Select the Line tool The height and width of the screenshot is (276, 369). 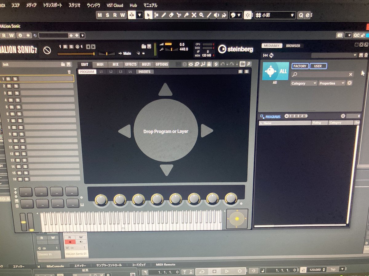(209, 15)
